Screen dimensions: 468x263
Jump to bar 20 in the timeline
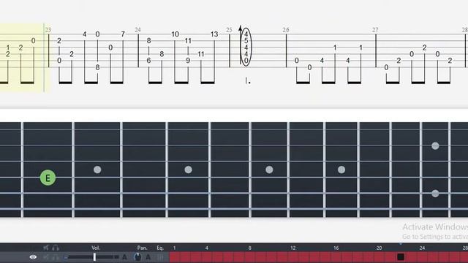(x=379, y=248)
